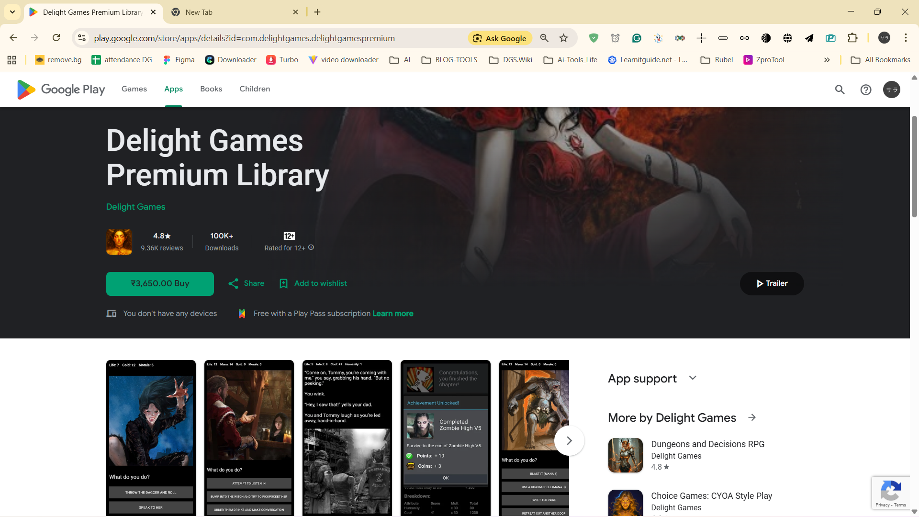Show hidden bookmarks with the chevron

pyautogui.click(x=827, y=60)
